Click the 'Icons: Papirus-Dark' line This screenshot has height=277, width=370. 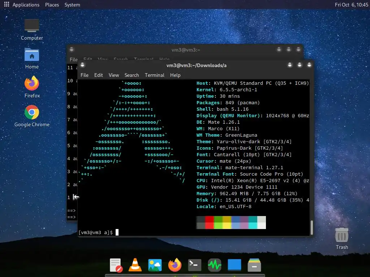click(x=240, y=148)
